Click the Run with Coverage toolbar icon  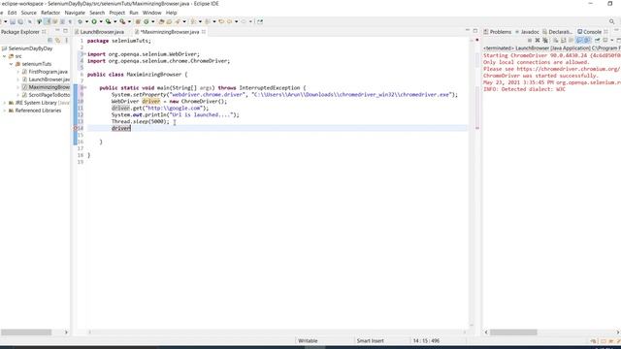[108, 21]
